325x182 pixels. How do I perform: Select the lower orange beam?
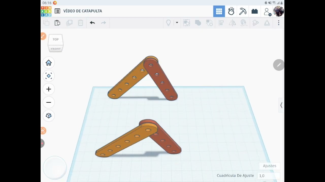click(x=123, y=144)
